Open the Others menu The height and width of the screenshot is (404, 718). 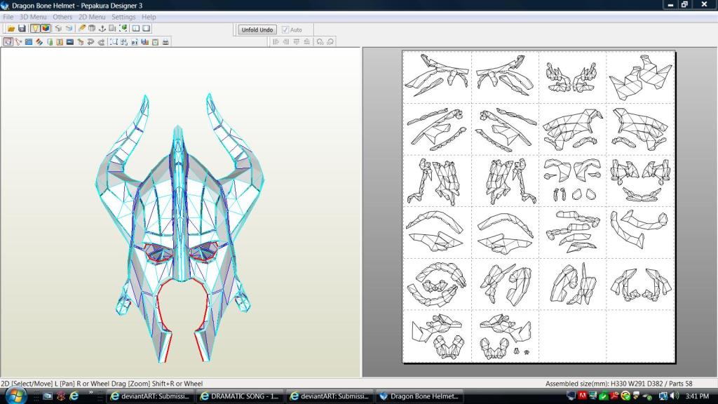pos(62,17)
